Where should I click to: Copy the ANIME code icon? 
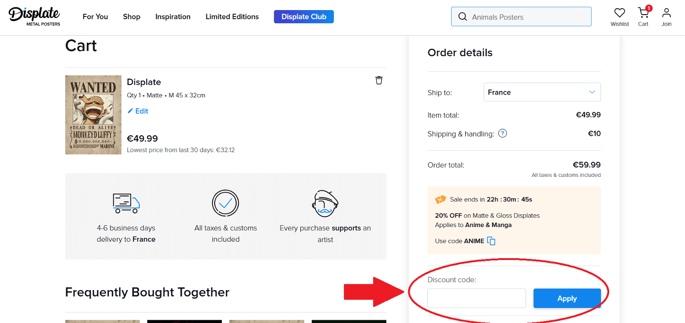point(491,241)
